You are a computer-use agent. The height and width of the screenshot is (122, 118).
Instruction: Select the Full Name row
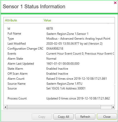(x=59, y=34)
